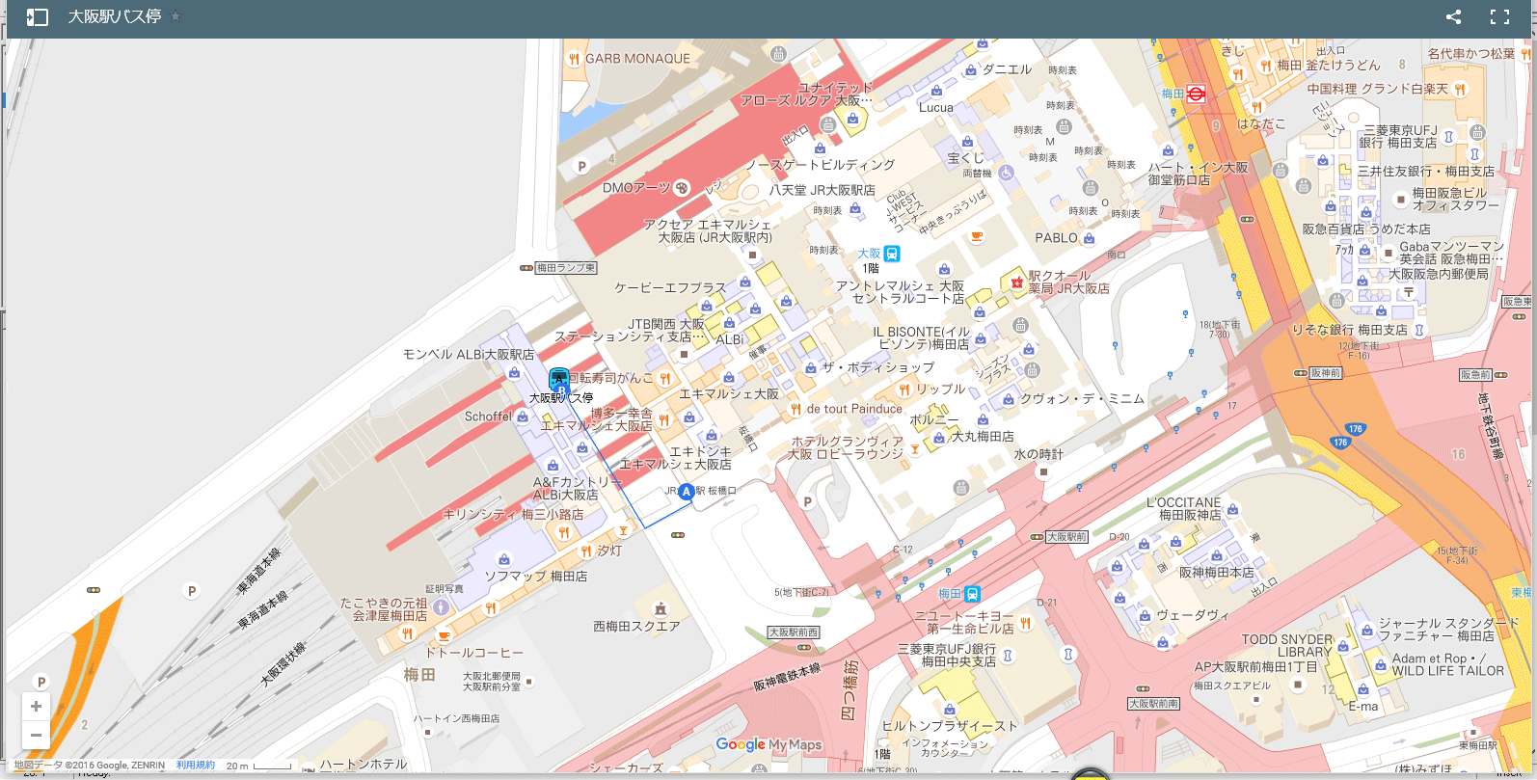Zoom out with the minus button

click(36, 735)
